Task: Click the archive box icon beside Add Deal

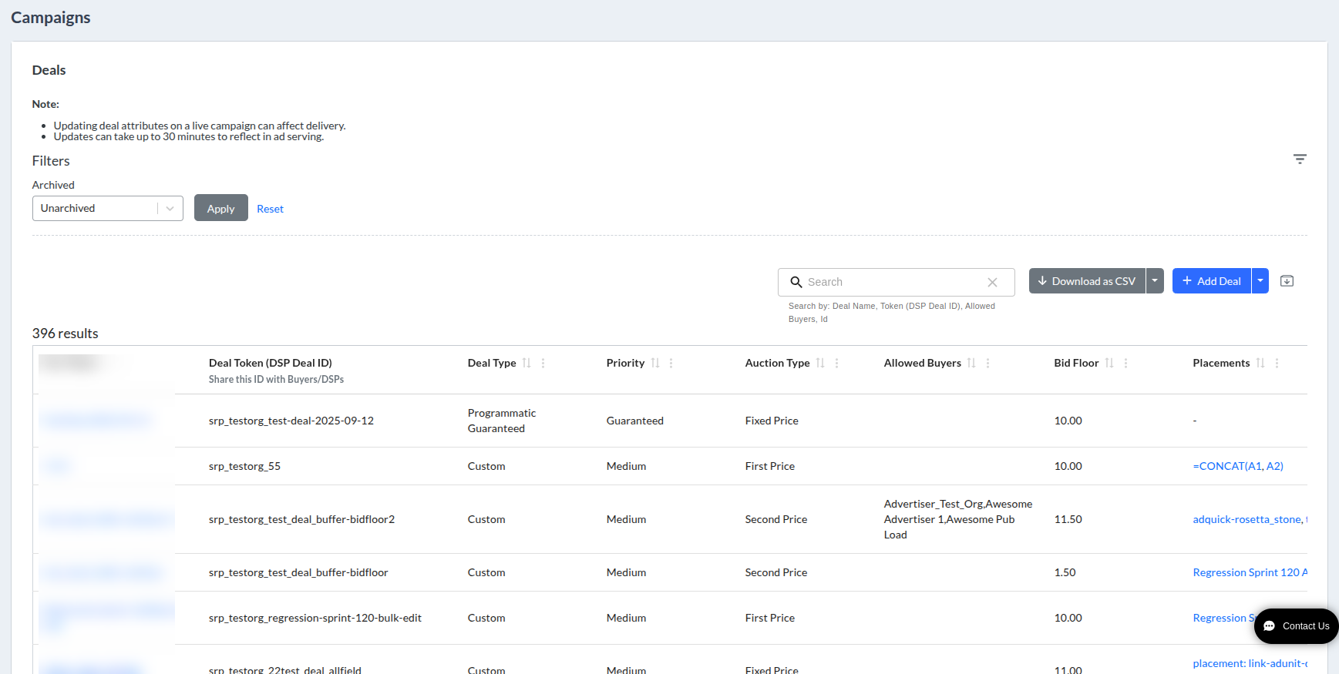Action: (x=1287, y=281)
